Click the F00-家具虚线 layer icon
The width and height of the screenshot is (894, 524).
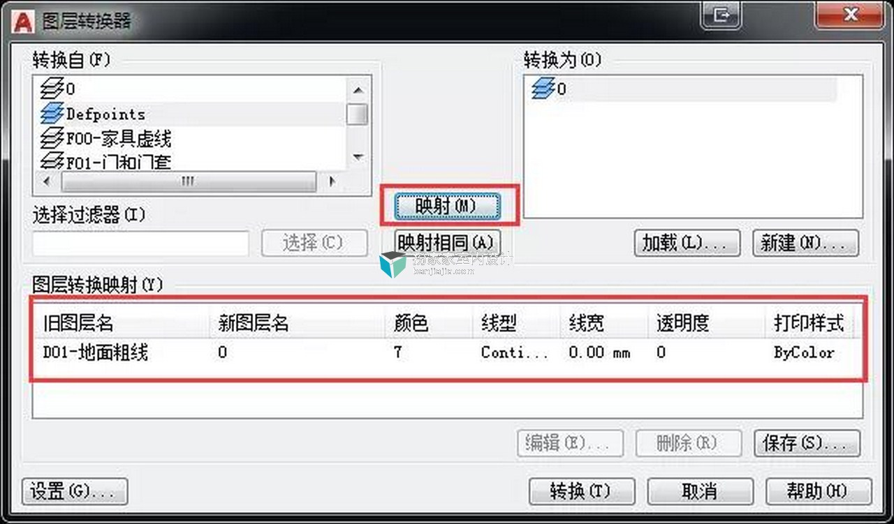(x=53, y=138)
